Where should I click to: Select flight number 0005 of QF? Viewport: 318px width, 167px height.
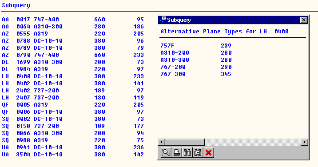(x=24, y=105)
